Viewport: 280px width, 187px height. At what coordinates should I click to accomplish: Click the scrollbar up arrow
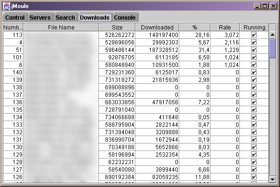tap(273, 35)
